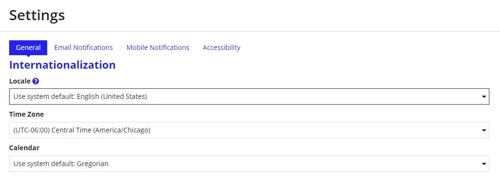Viewport: 500px width, 180px height.
Task: Open the Calendar select box
Action: click(249, 164)
